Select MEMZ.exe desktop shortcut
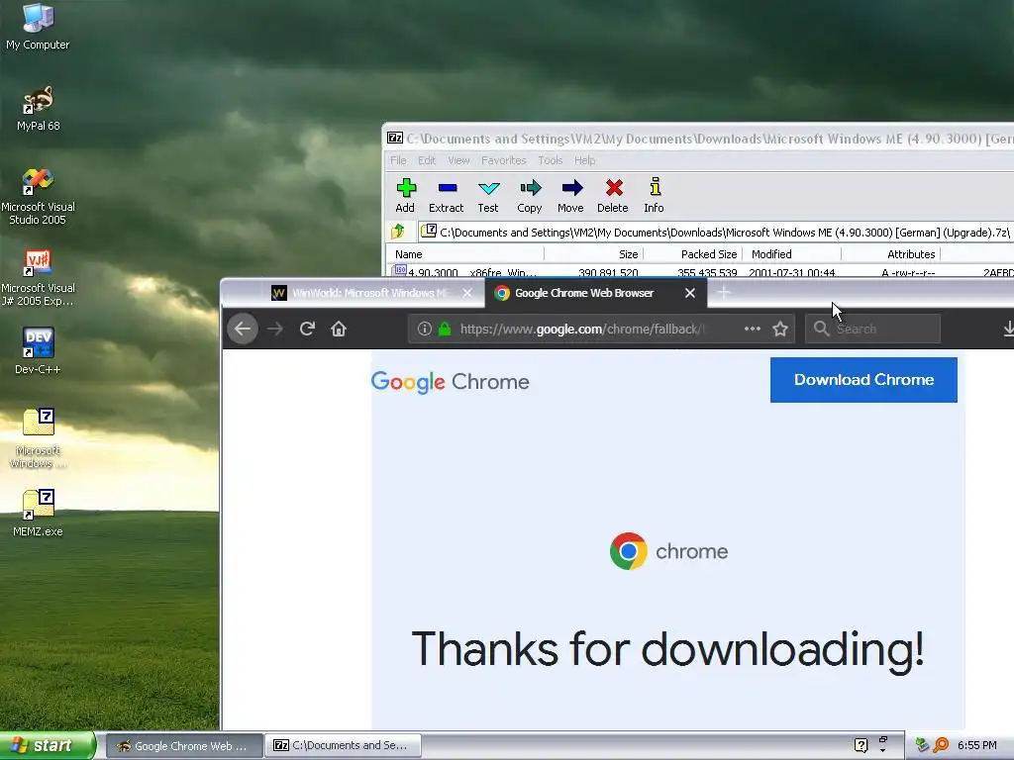 point(38,514)
